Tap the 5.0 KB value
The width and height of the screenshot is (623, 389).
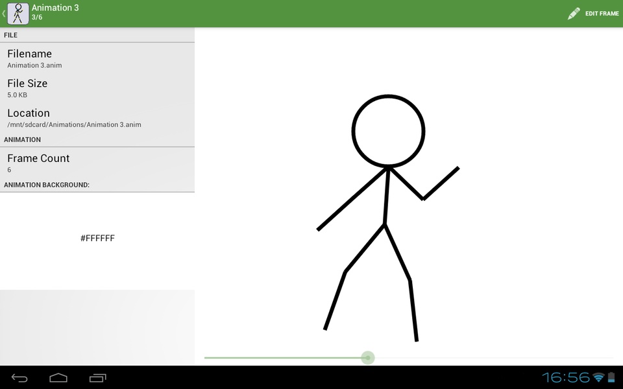coord(17,95)
